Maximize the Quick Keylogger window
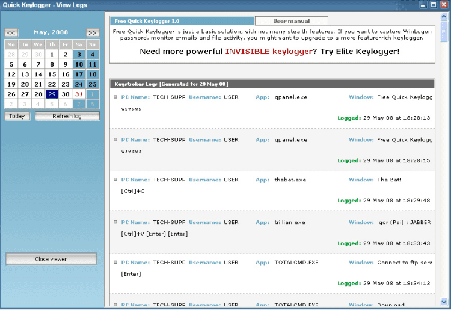 pyautogui.click(x=434, y=5)
